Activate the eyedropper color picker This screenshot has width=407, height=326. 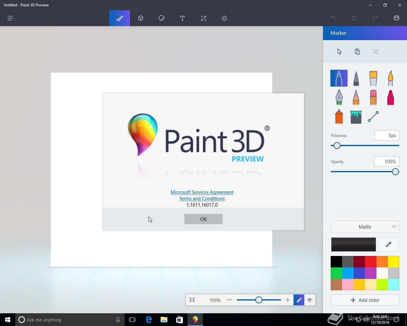point(388,244)
